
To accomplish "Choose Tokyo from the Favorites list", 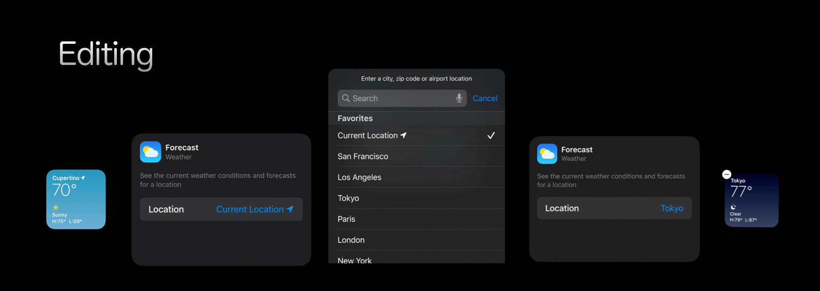I will 348,198.
